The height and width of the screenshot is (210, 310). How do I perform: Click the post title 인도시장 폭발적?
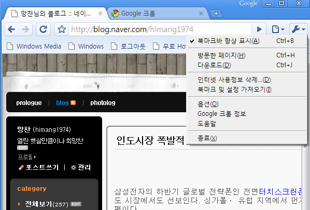pos(150,140)
